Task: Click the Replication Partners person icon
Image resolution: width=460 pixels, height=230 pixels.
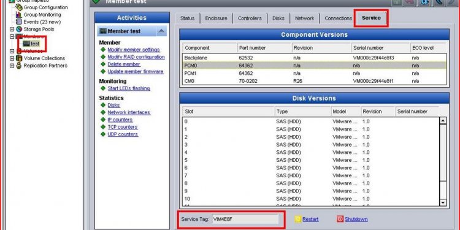Action: (x=19, y=66)
